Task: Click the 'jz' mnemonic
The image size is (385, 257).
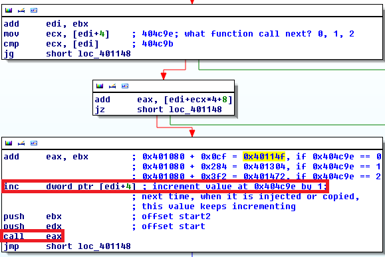Action: [x=100, y=110]
